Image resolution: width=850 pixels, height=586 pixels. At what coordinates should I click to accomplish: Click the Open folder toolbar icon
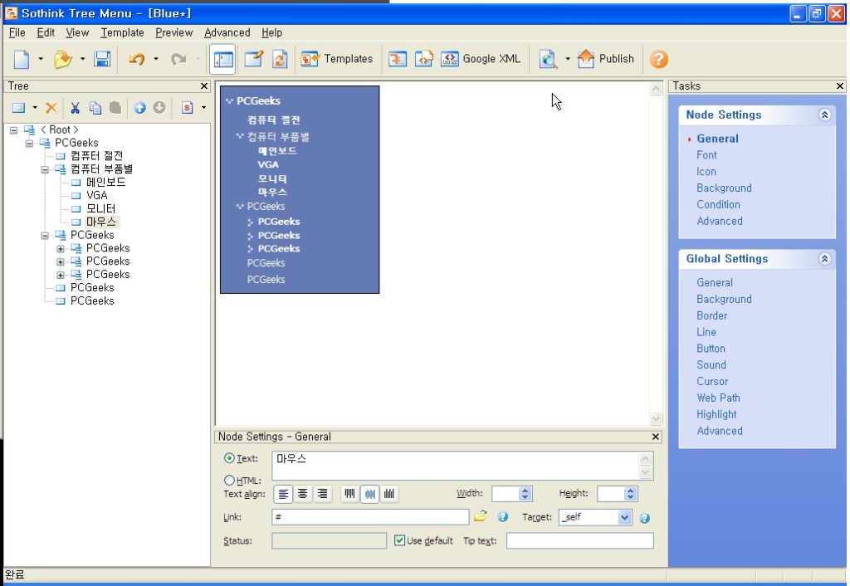63,59
